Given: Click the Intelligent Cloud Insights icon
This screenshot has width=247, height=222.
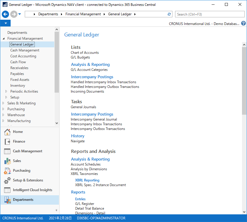Looking at the screenshot, I should coord(7,190).
